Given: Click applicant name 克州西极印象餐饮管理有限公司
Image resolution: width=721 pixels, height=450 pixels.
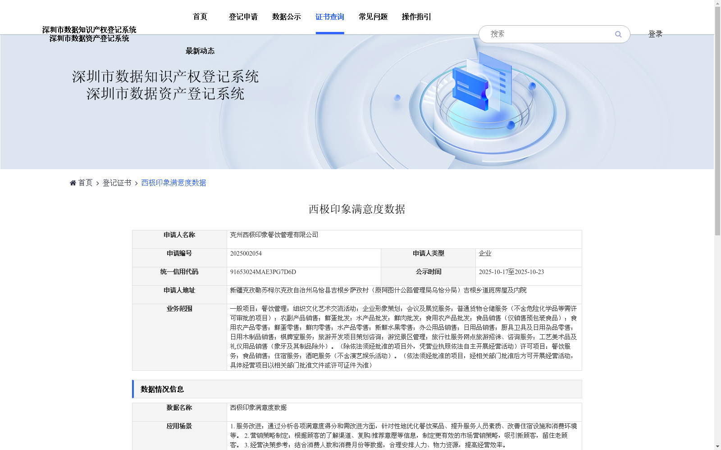Looking at the screenshot, I should [x=274, y=235].
